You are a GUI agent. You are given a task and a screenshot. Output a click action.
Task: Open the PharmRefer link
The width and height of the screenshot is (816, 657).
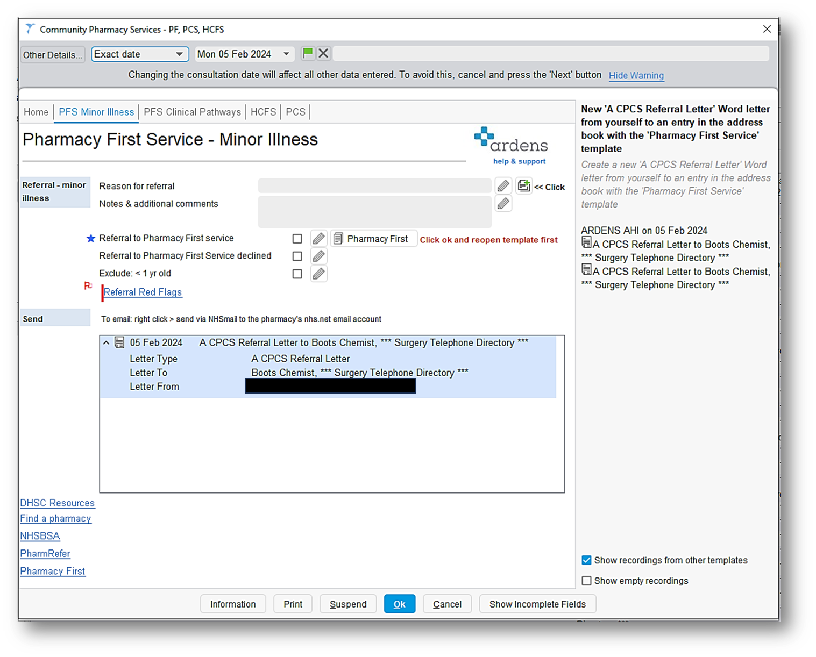(45, 553)
